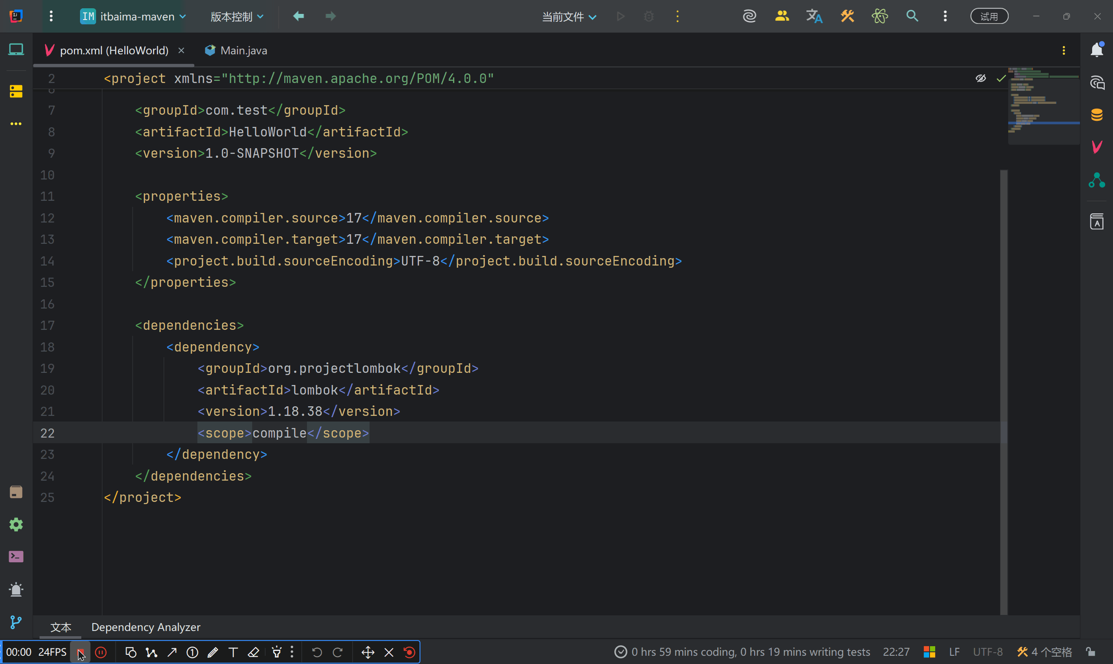Click the Search Everywhere magnifier icon
Screen dimensions: 1113x664
click(x=912, y=17)
